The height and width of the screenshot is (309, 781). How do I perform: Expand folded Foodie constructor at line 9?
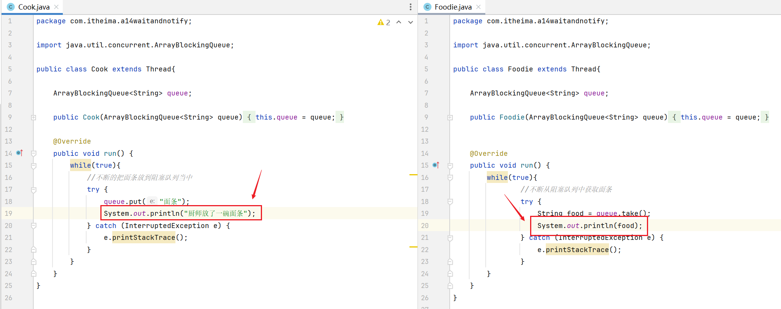pos(450,118)
